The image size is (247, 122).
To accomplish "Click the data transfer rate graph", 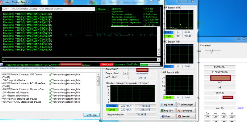I will tap(132, 94).
